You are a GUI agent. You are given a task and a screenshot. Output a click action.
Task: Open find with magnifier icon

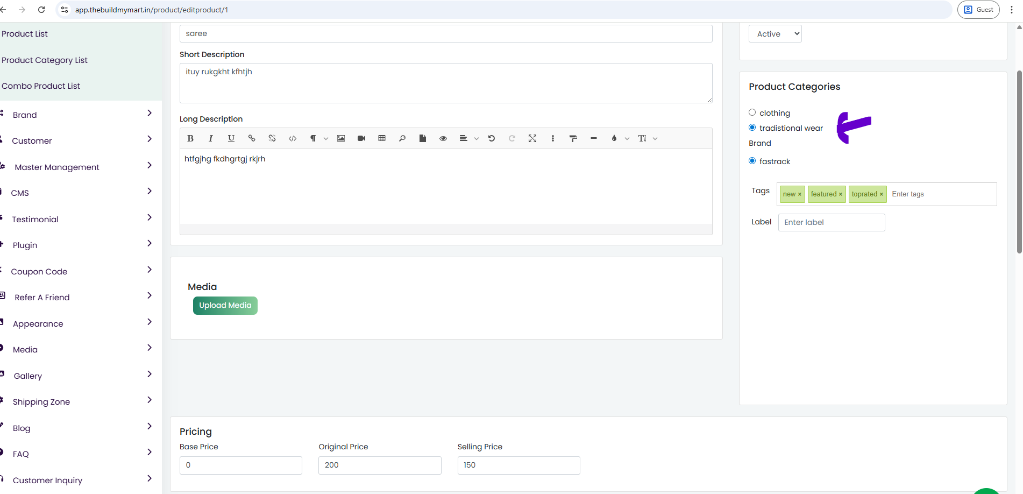402,138
